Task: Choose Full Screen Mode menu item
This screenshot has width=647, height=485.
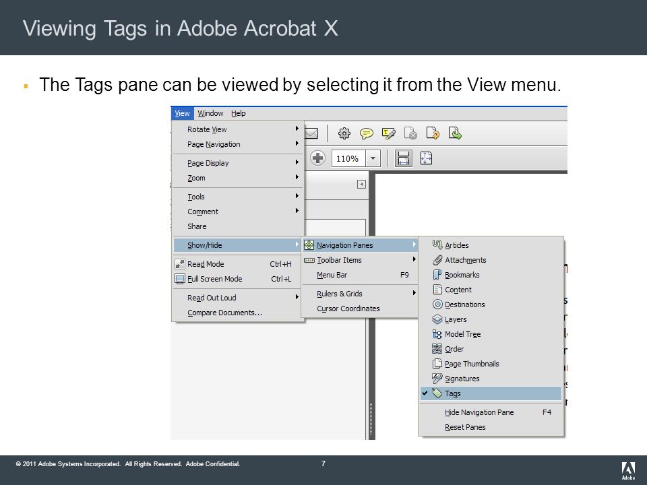Action: point(238,279)
